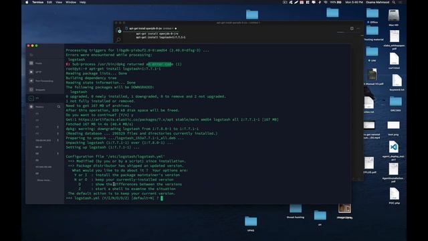Click the screen recording icon in menu bar
The height and width of the screenshot is (241, 428).
pos(285,2)
